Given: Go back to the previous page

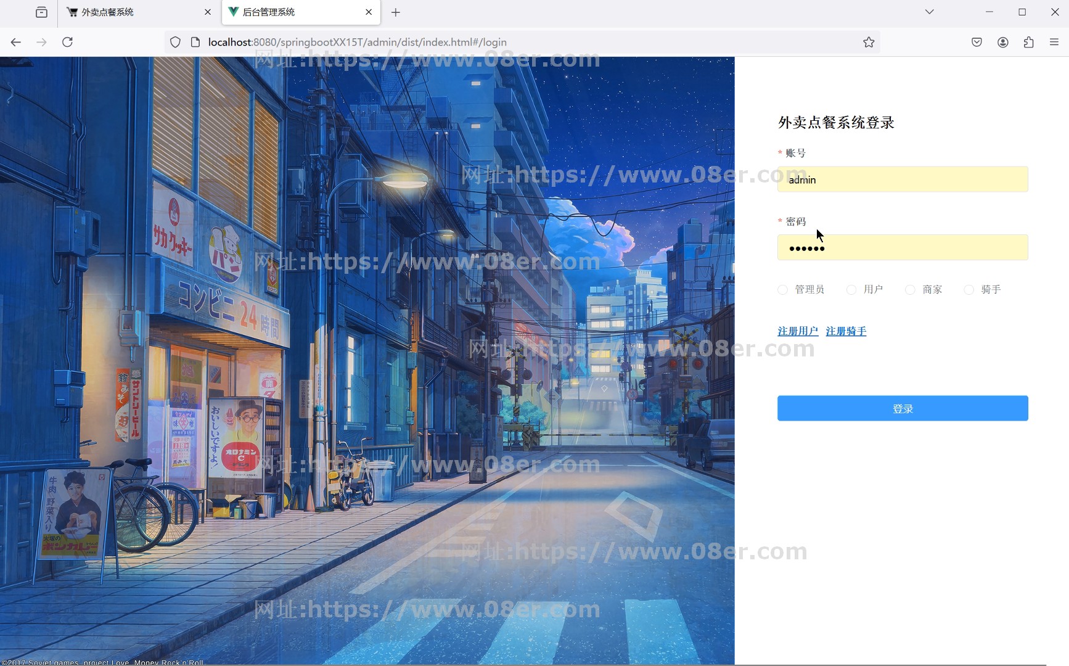Looking at the screenshot, I should 16,42.
